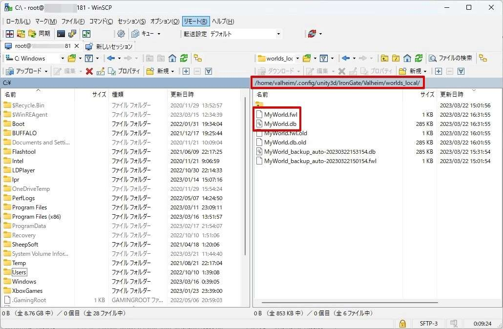Viewport: 503px width, 329px height.
Task: Open the リモート(R) menu
Action: click(x=195, y=21)
